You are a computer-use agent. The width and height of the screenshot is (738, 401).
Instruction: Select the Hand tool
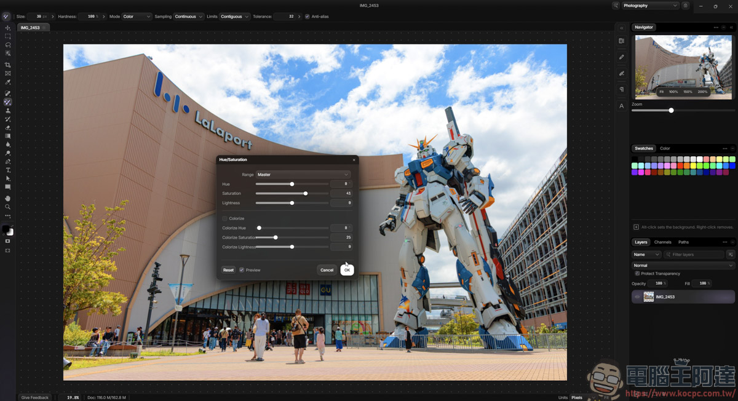click(x=8, y=198)
